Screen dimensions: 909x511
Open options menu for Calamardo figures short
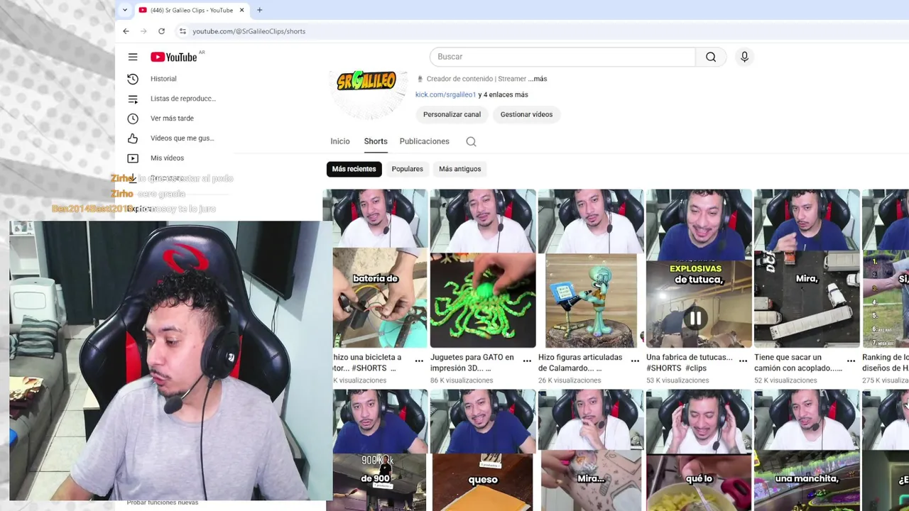pos(635,361)
